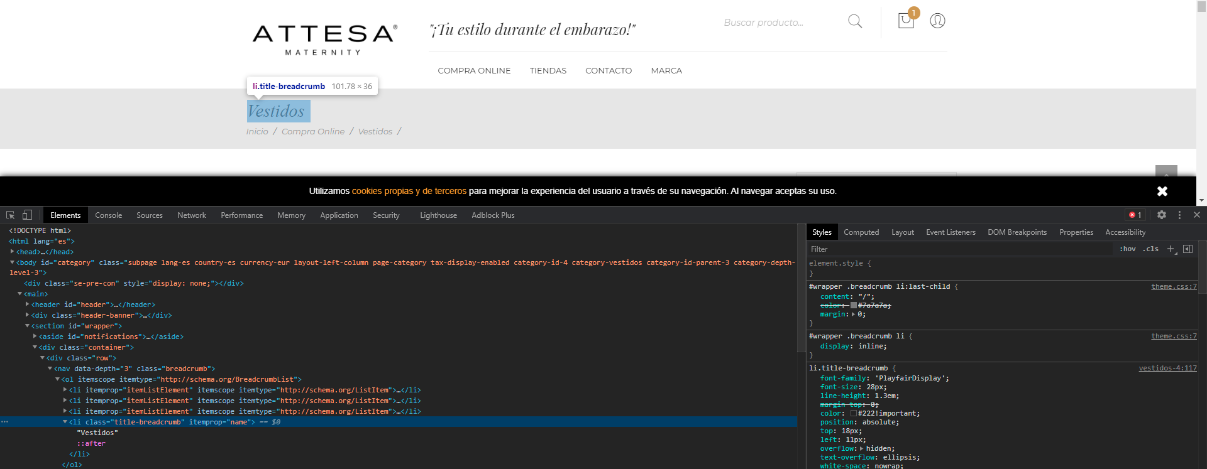
Task: Open DevTools settings gear
Action: click(x=1162, y=215)
